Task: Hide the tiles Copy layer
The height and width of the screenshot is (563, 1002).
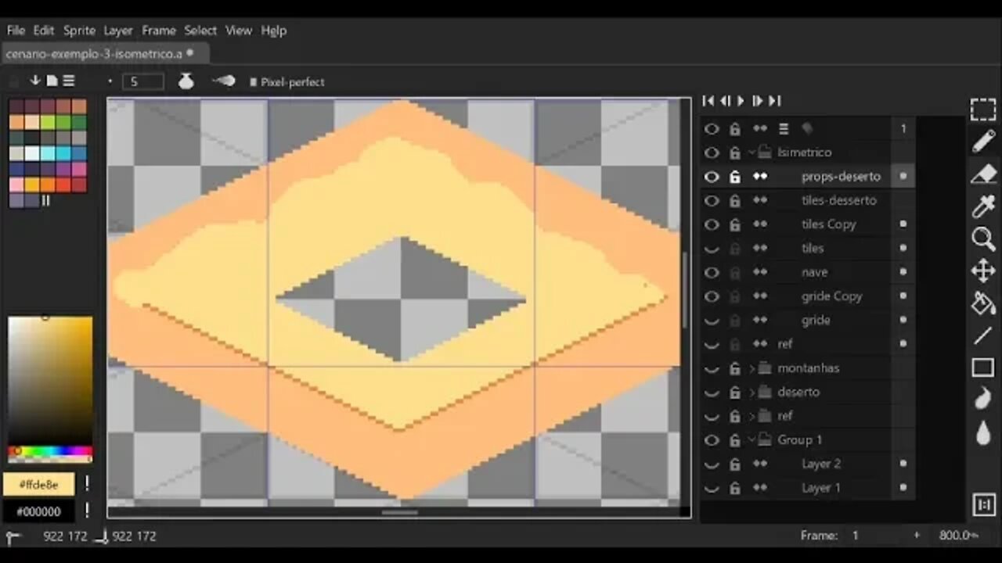Action: click(711, 224)
